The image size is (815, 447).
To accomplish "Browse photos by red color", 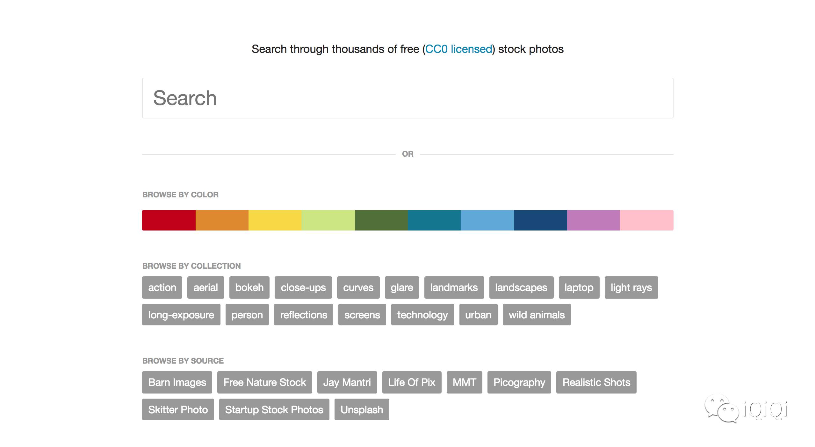I will (169, 220).
